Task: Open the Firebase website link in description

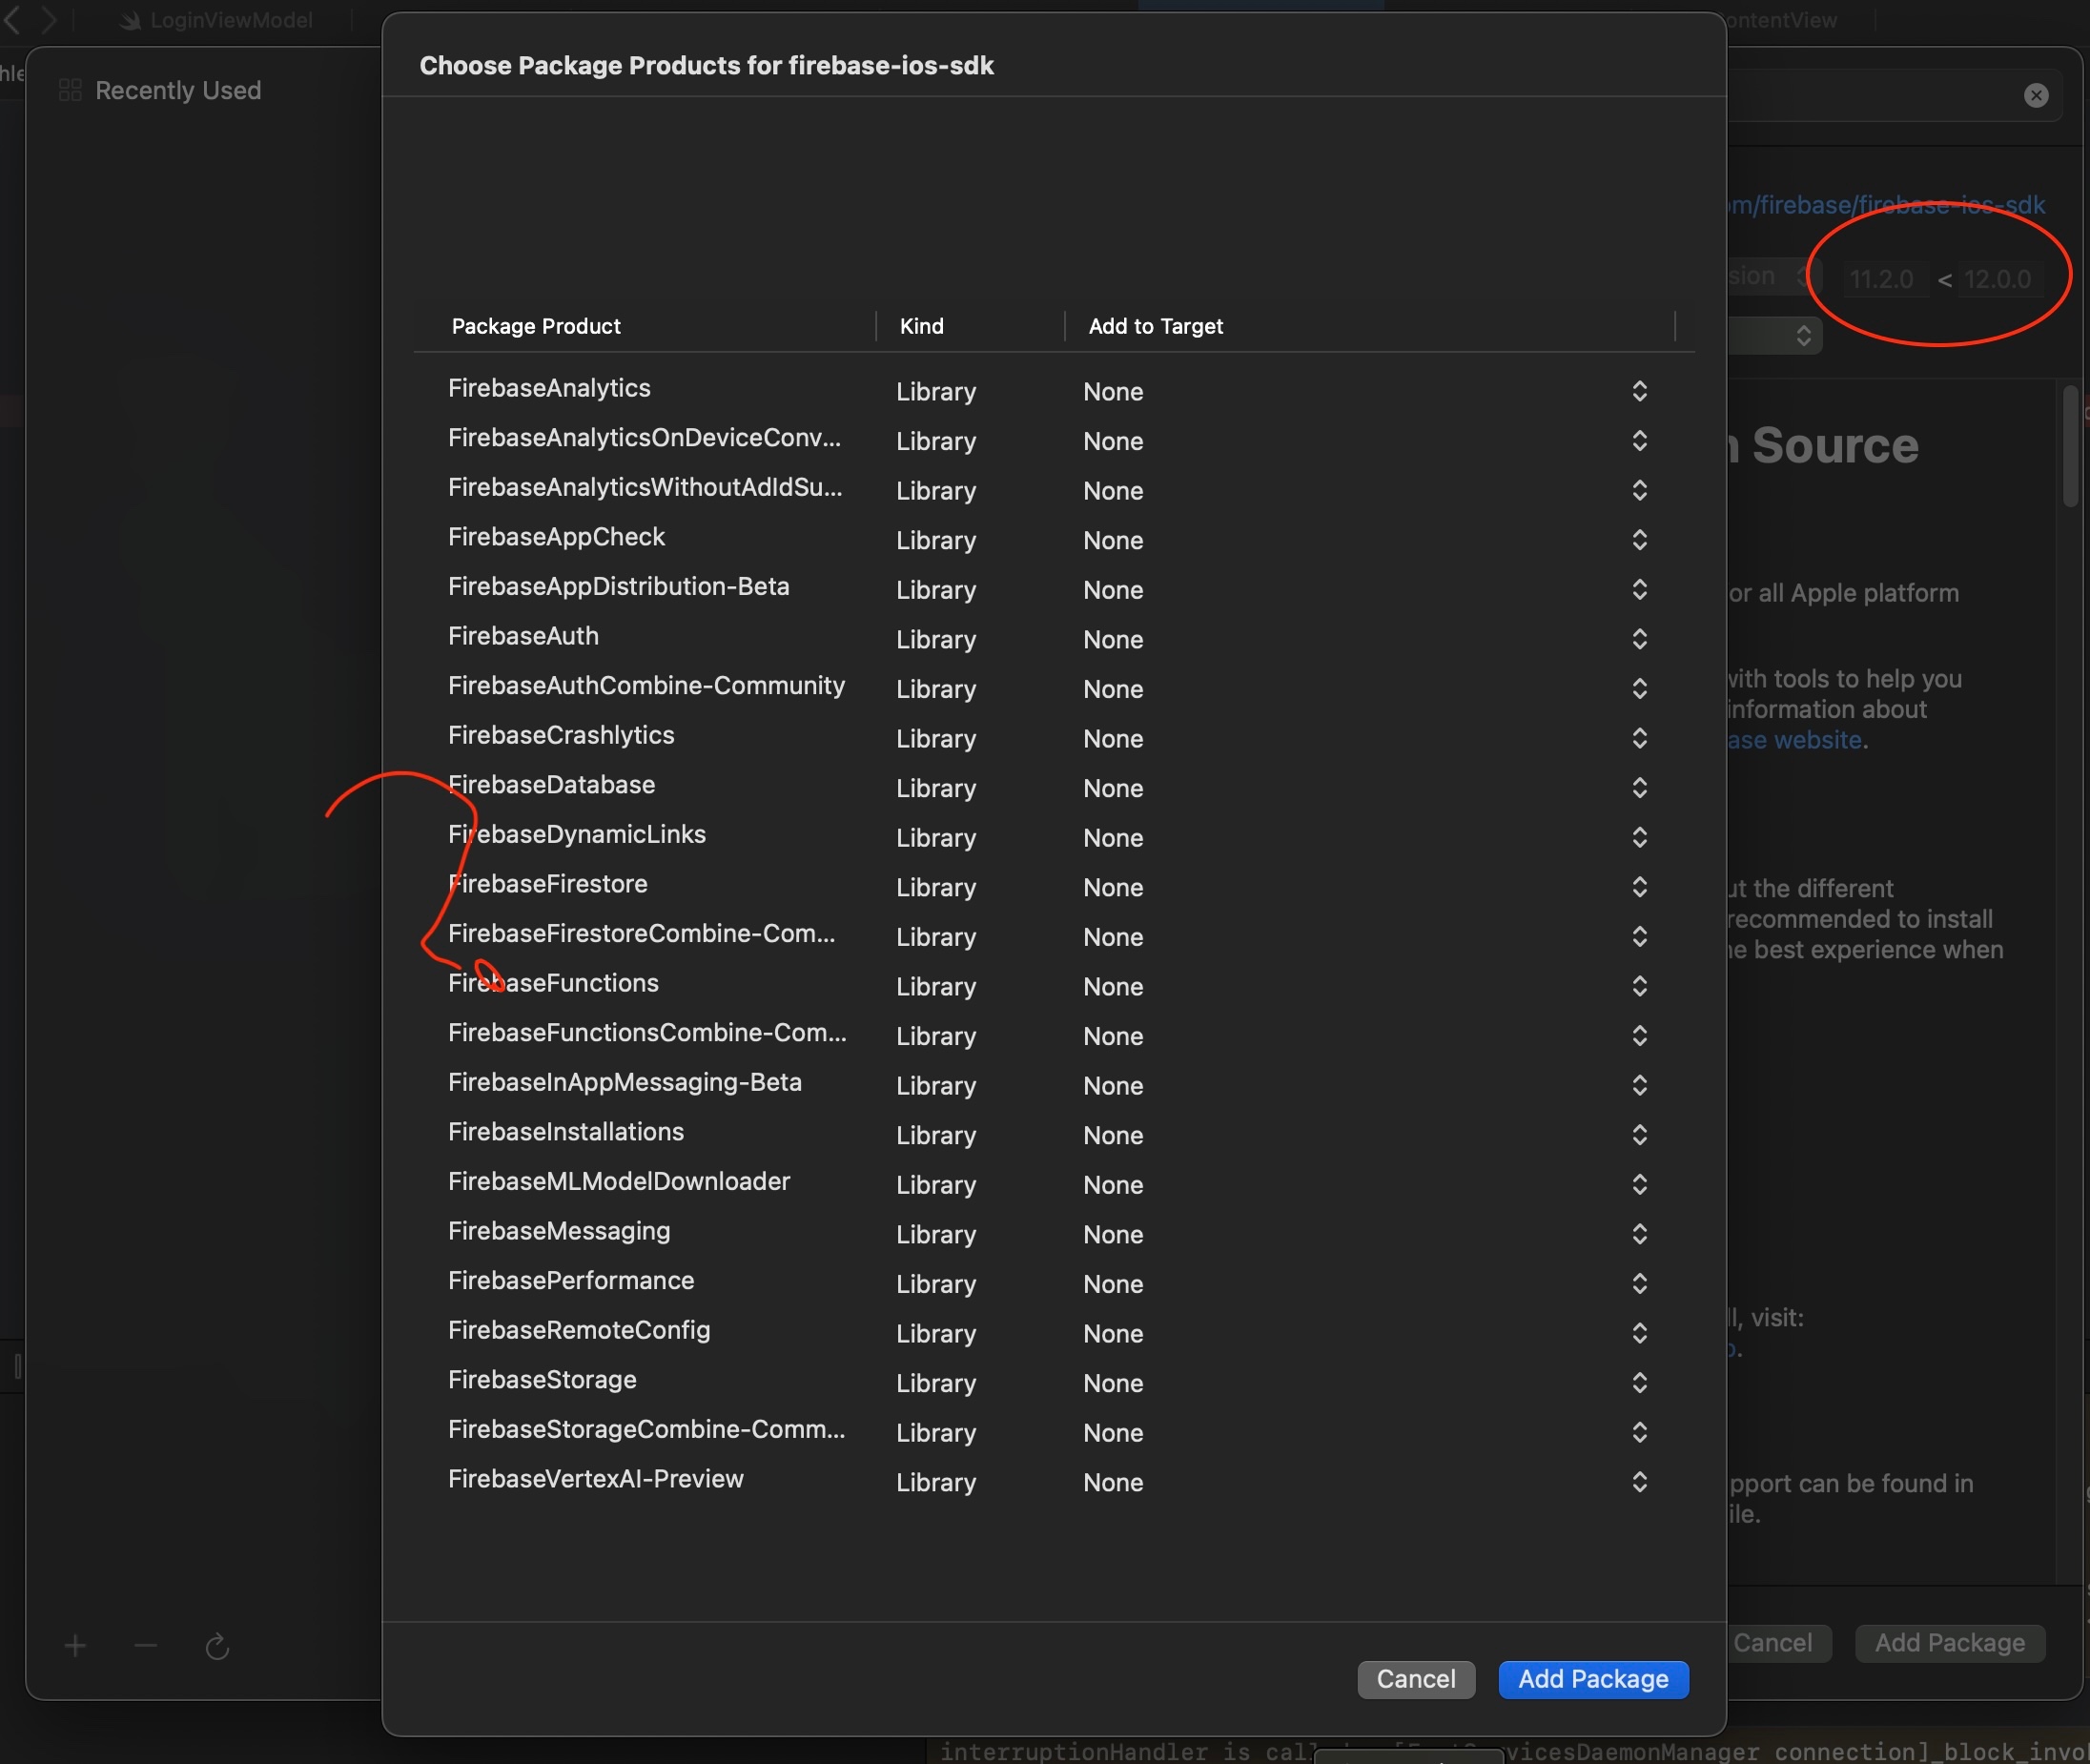Action: click(1795, 740)
